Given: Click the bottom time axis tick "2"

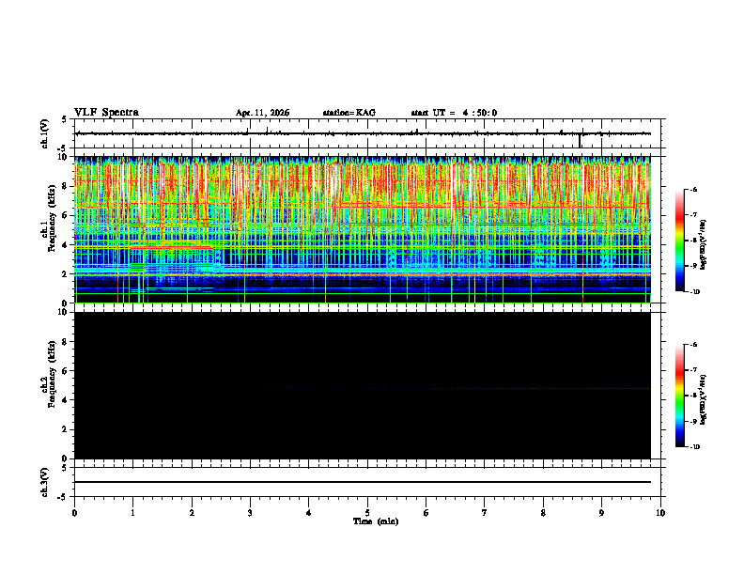Looking at the screenshot, I should (x=192, y=513).
